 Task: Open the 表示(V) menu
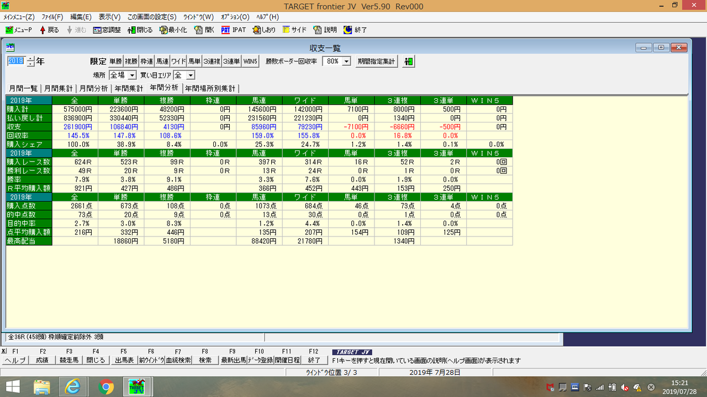point(109,17)
